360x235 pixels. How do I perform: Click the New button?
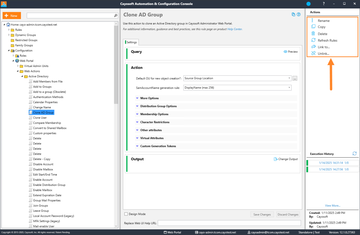pyautogui.click(x=12, y=16)
